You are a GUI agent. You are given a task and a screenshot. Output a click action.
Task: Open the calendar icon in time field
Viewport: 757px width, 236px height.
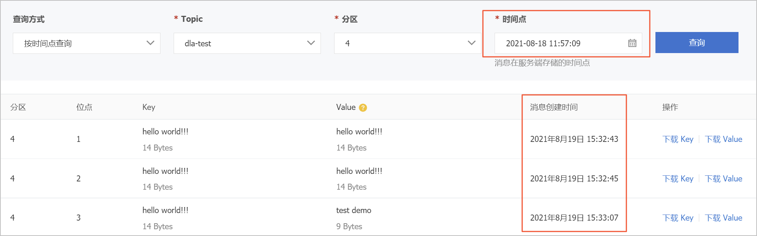[x=632, y=43]
